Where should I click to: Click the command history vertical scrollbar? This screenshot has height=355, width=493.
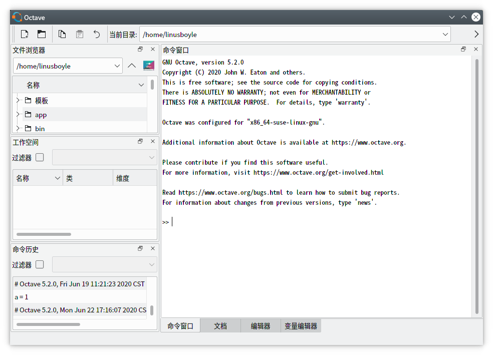[152, 310]
